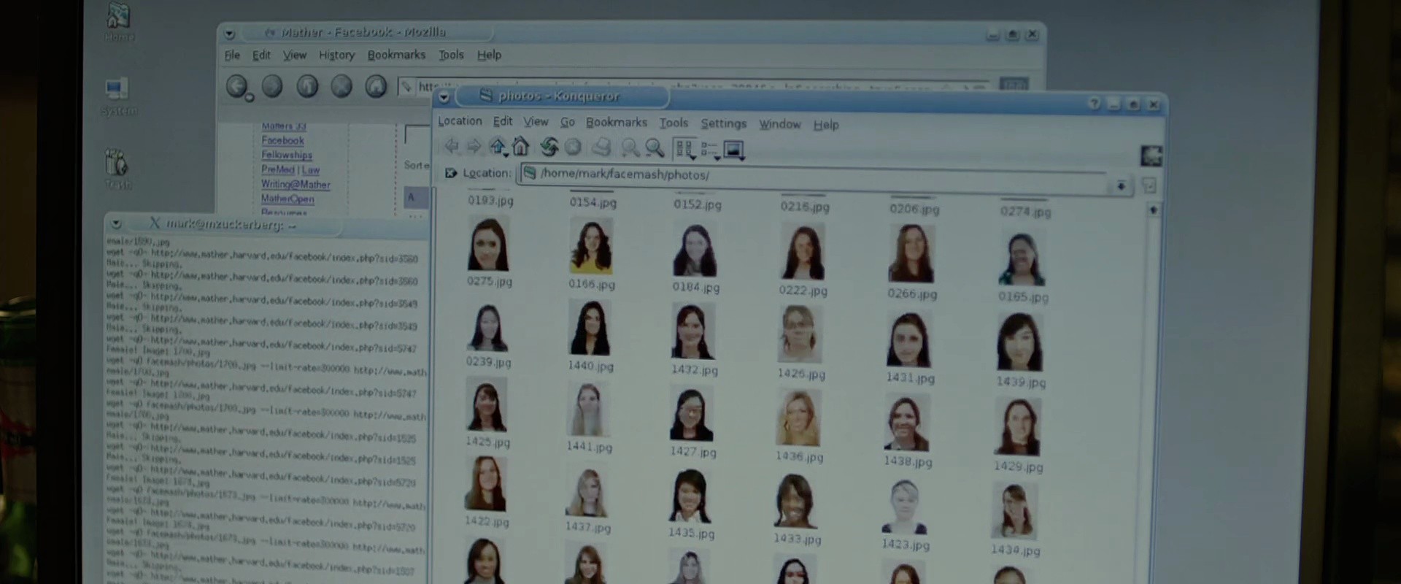Open the History menu in Mozilla

(336, 55)
